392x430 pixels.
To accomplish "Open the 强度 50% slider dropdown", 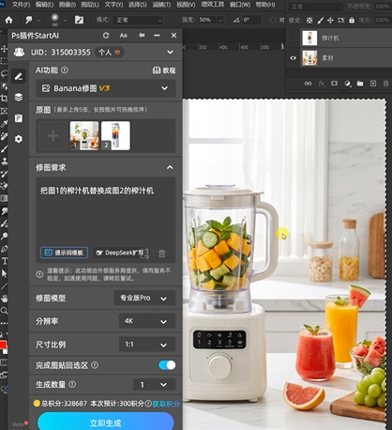I will point(220,20).
